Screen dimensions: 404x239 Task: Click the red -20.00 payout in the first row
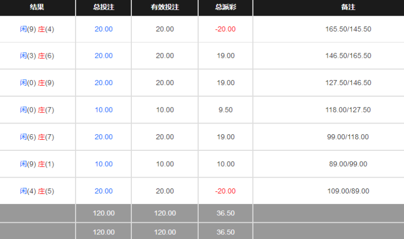[226, 29]
